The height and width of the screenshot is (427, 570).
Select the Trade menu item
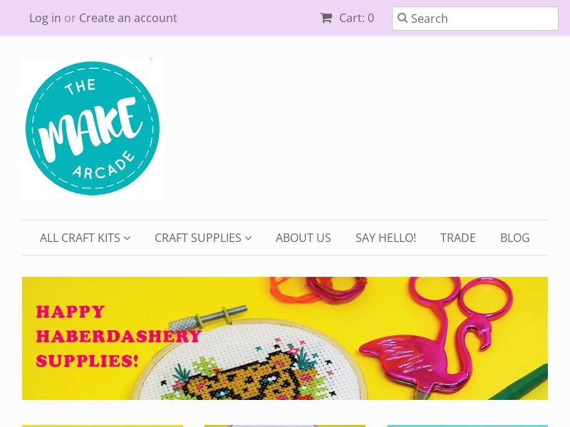point(458,238)
